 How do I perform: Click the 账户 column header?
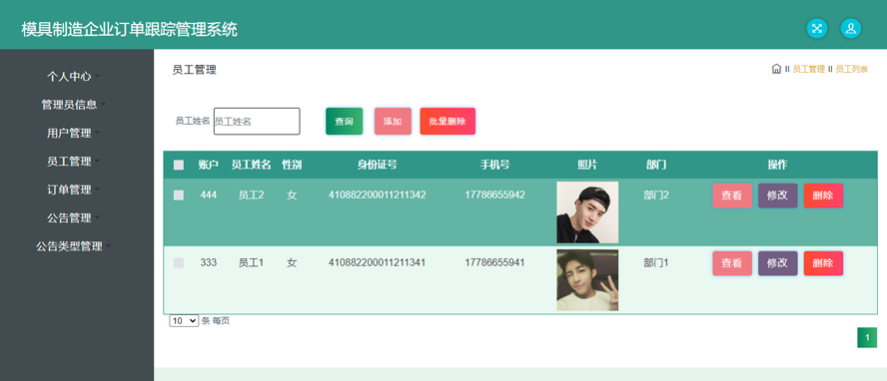pos(208,165)
